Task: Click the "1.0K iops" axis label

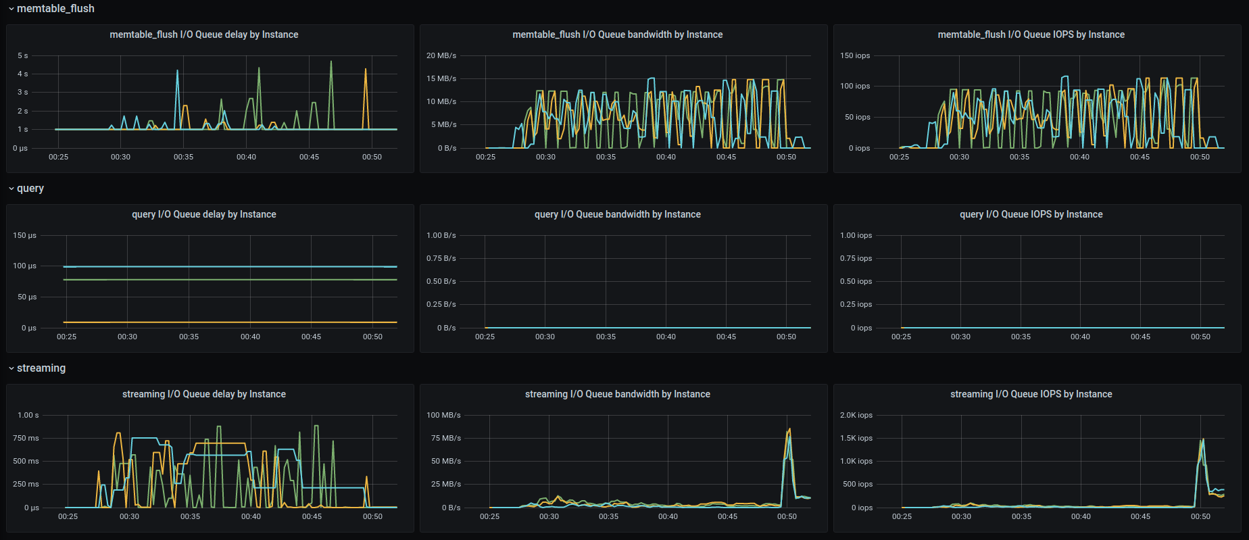Action: tap(856, 461)
